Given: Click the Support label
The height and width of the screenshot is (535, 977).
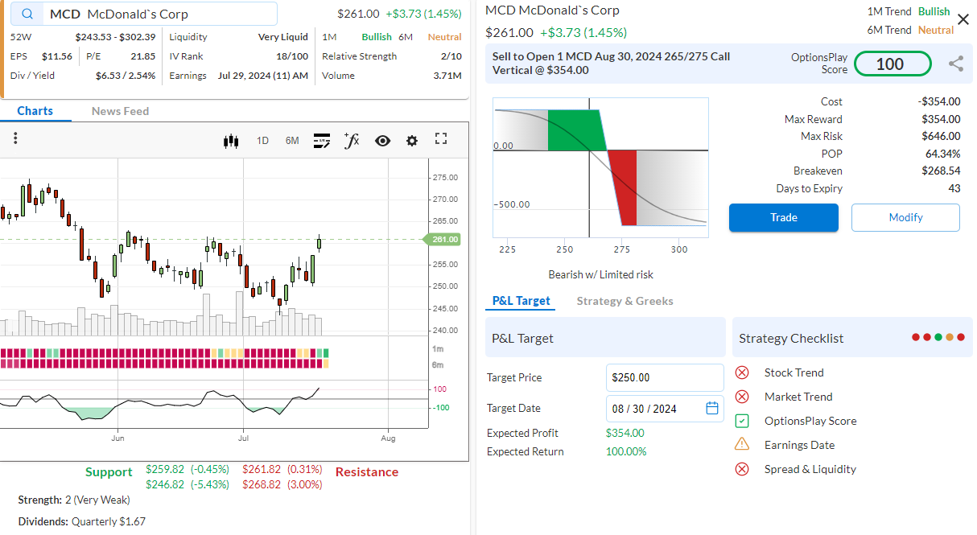Looking at the screenshot, I should tap(109, 472).
